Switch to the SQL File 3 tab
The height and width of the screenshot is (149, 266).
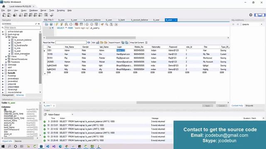pos(49,20)
